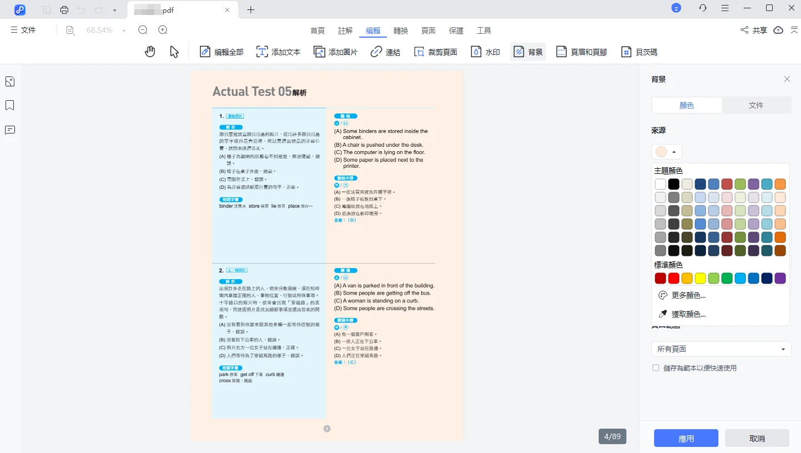Switch to the 文件 background tab
Image resolution: width=801 pixels, height=453 pixels.
click(x=756, y=105)
